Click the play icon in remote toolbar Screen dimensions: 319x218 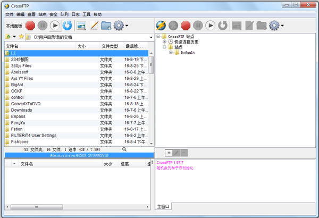pos(211,26)
